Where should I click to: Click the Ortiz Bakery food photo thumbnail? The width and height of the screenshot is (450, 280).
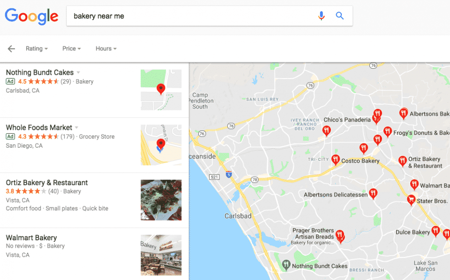(x=161, y=200)
